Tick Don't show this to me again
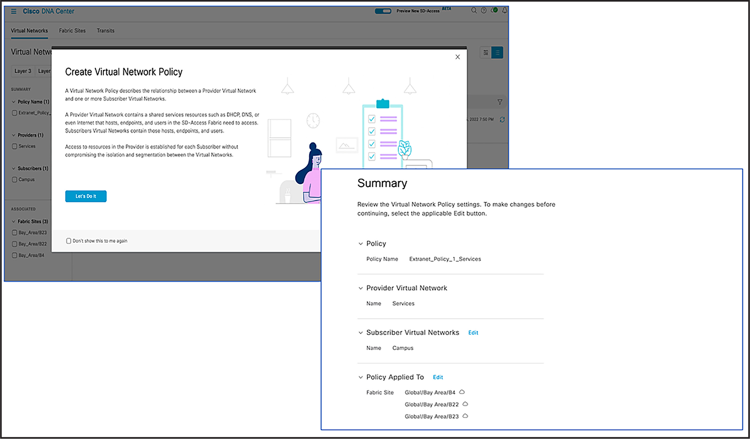 [69, 241]
